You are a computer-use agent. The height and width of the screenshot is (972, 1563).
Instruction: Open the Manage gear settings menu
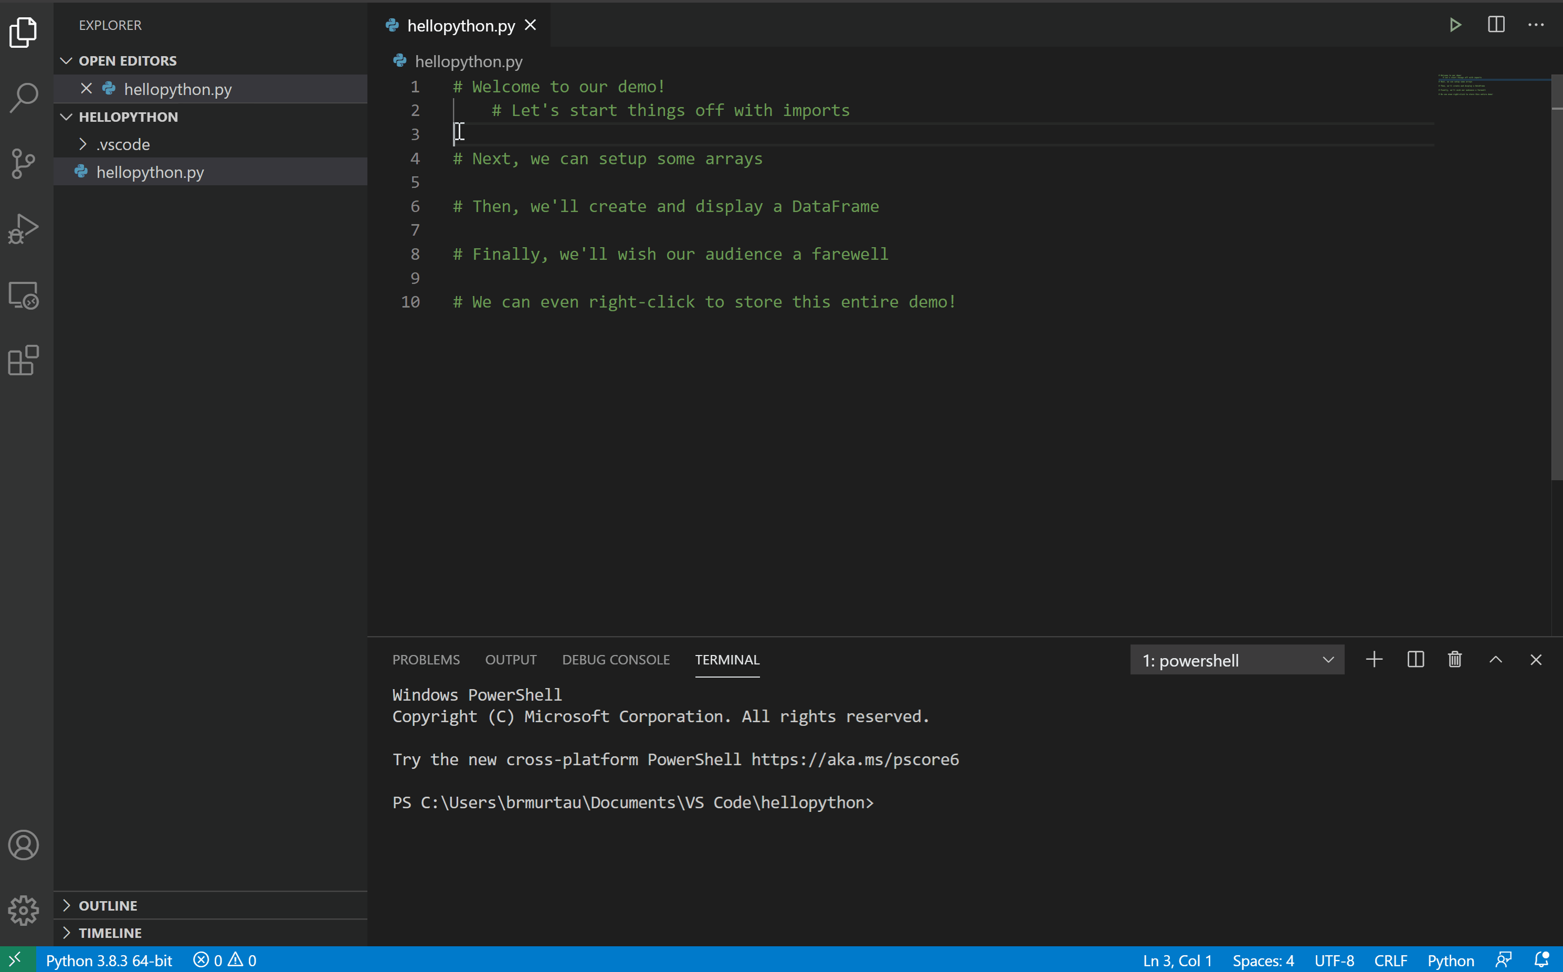pyautogui.click(x=24, y=910)
